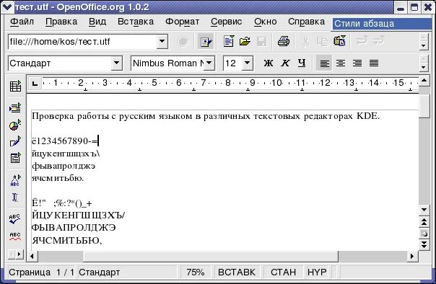The height and width of the screenshot is (284, 436).
Task: Run spellcheck with the ABC checkmark icon
Action: click(14, 218)
